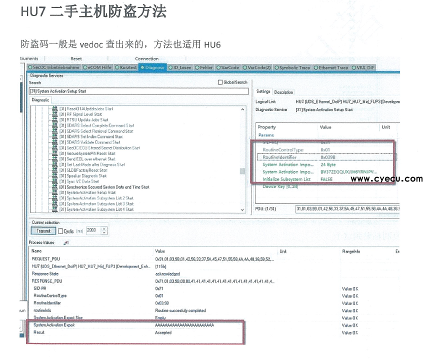Open the Description tab
Viewport: 423px width, 359px height.
tap(283, 92)
